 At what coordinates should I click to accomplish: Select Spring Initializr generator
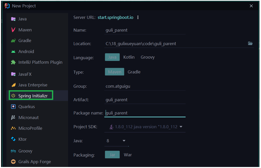click(37, 96)
